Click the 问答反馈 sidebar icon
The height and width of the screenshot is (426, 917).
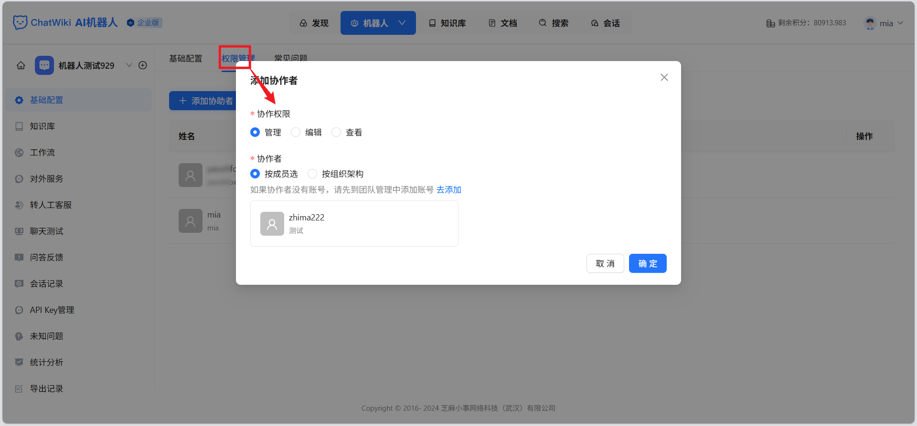pyautogui.click(x=19, y=258)
